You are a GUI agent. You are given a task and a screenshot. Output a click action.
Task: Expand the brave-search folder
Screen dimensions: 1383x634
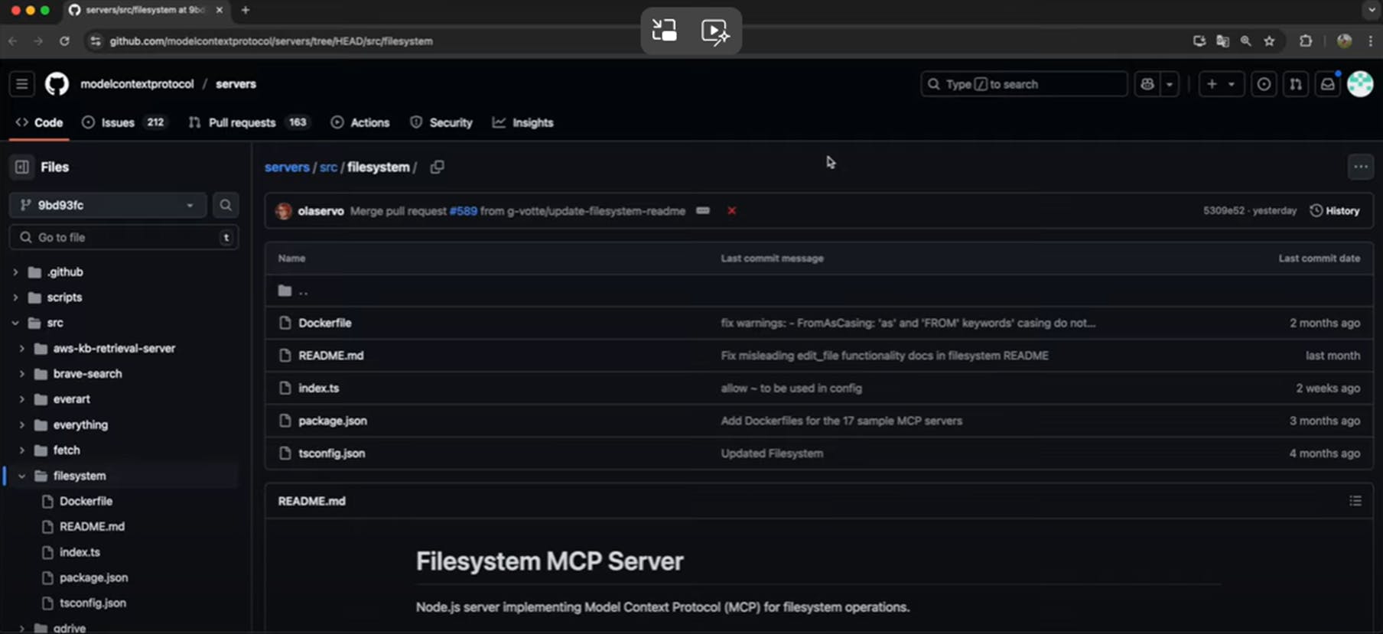(21, 374)
